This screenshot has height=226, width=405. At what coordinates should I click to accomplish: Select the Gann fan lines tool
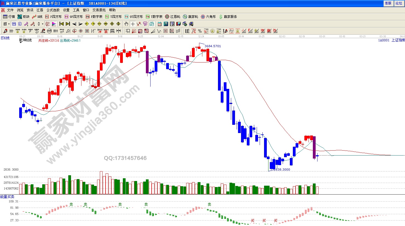(x=134, y=31)
